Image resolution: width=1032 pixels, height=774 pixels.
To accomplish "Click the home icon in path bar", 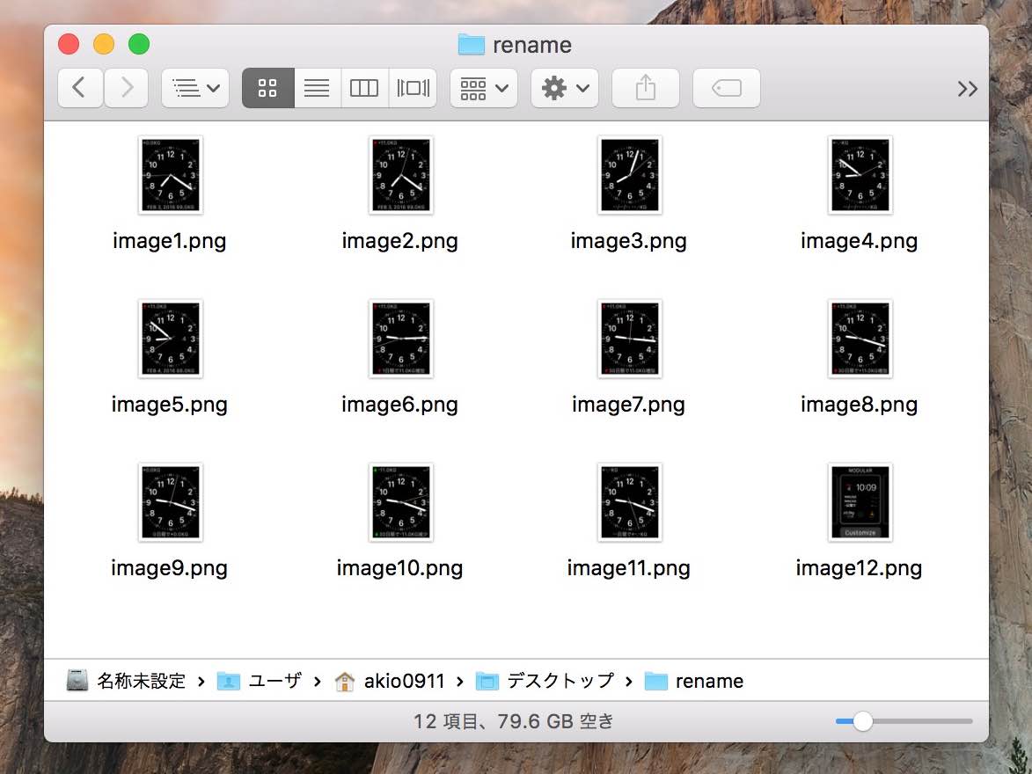I will [345, 681].
